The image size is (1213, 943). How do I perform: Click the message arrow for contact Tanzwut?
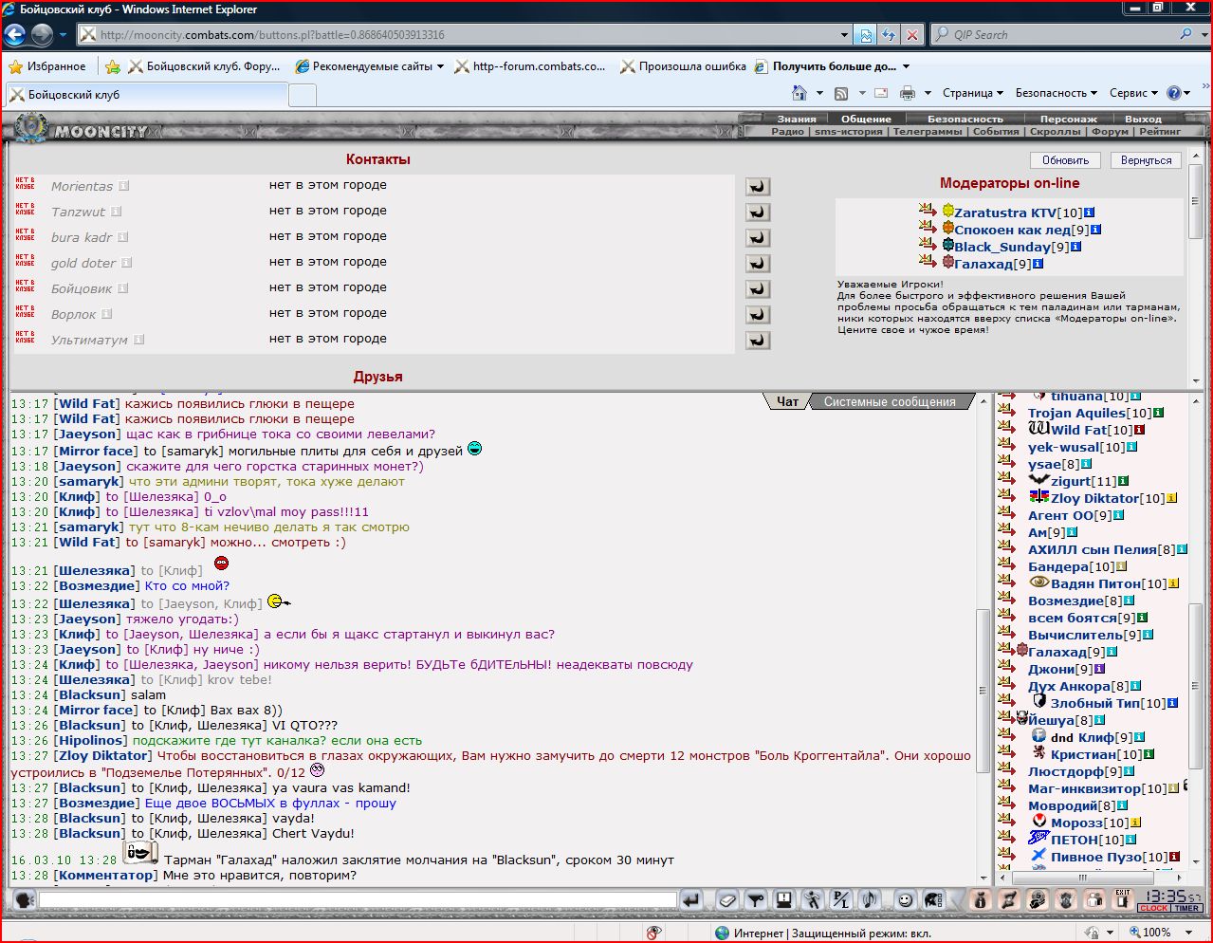pos(758,213)
